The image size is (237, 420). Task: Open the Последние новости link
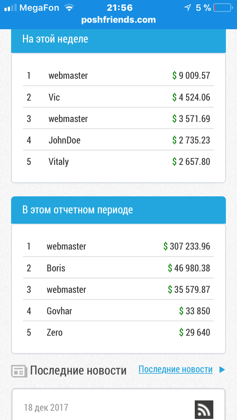coord(176,369)
